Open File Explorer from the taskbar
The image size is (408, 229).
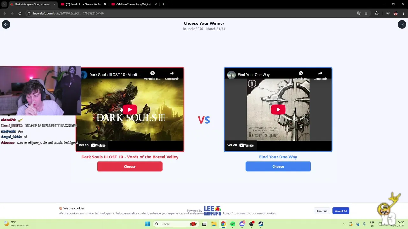[214, 224]
